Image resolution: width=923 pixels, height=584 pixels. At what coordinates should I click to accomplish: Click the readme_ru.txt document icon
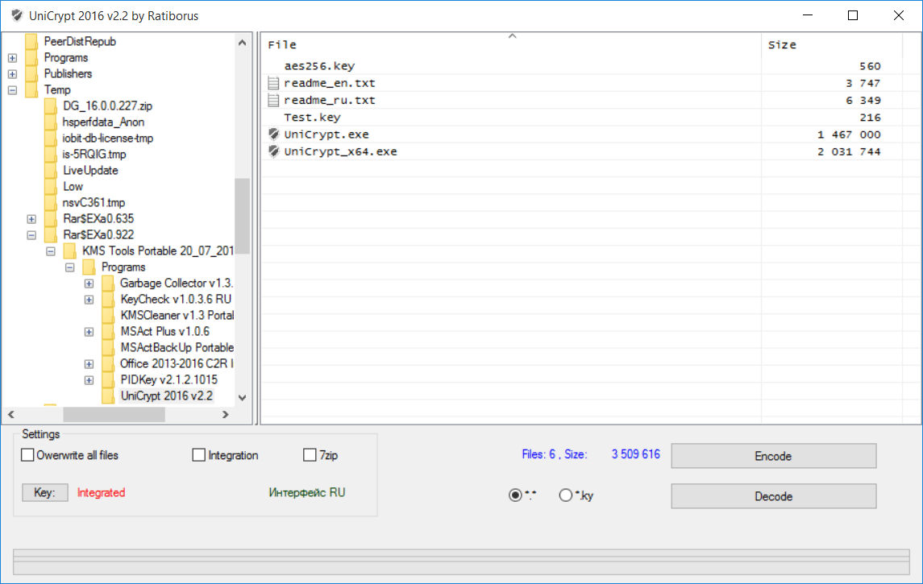[x=272, y=100]
